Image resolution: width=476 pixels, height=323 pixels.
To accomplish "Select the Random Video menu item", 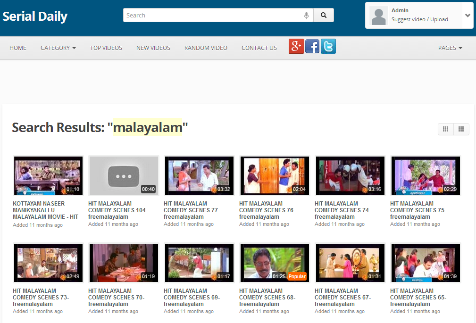I will pyautogui.click(x=206, y=48).
